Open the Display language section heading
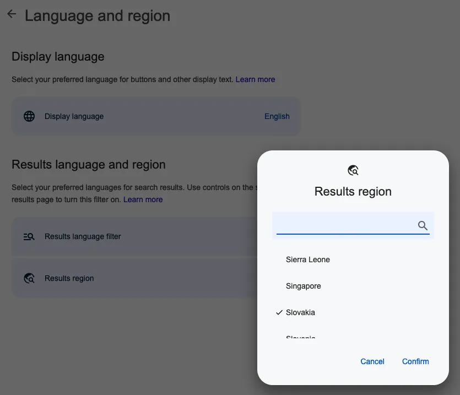460x395 pixels. tap(57, 56)
